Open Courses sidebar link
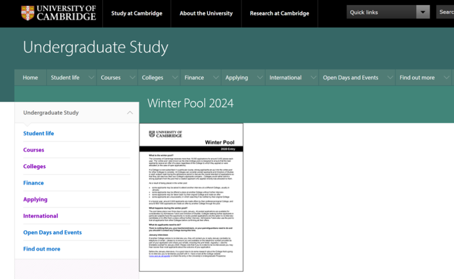Screen dimensions: 454x279 (33, 150)
